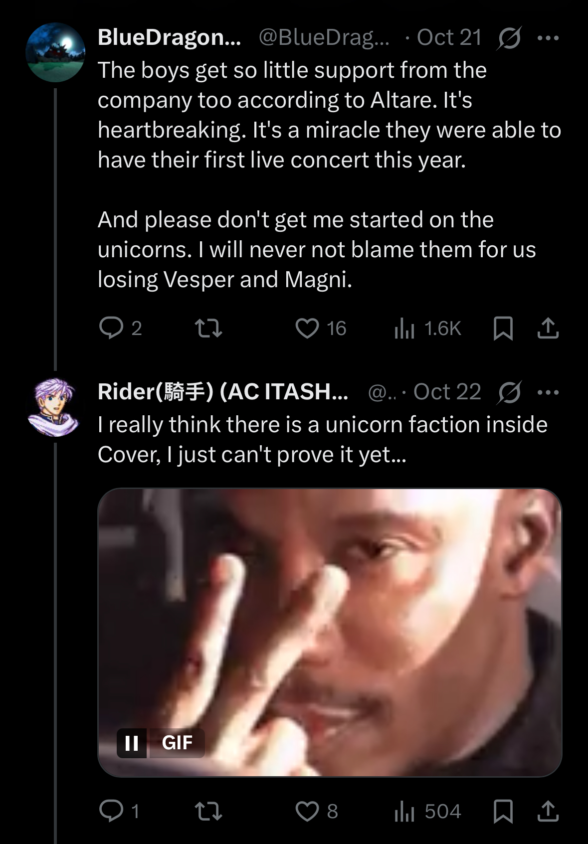
Task: Repost BlueDragon's tweet
Action: (208, 328)
